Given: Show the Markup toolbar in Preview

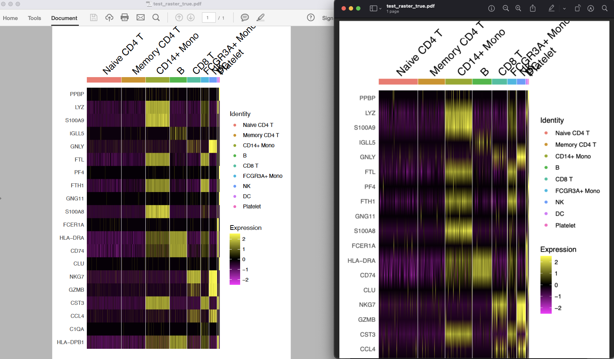Looking at the screenshot, I should point(551,8).
